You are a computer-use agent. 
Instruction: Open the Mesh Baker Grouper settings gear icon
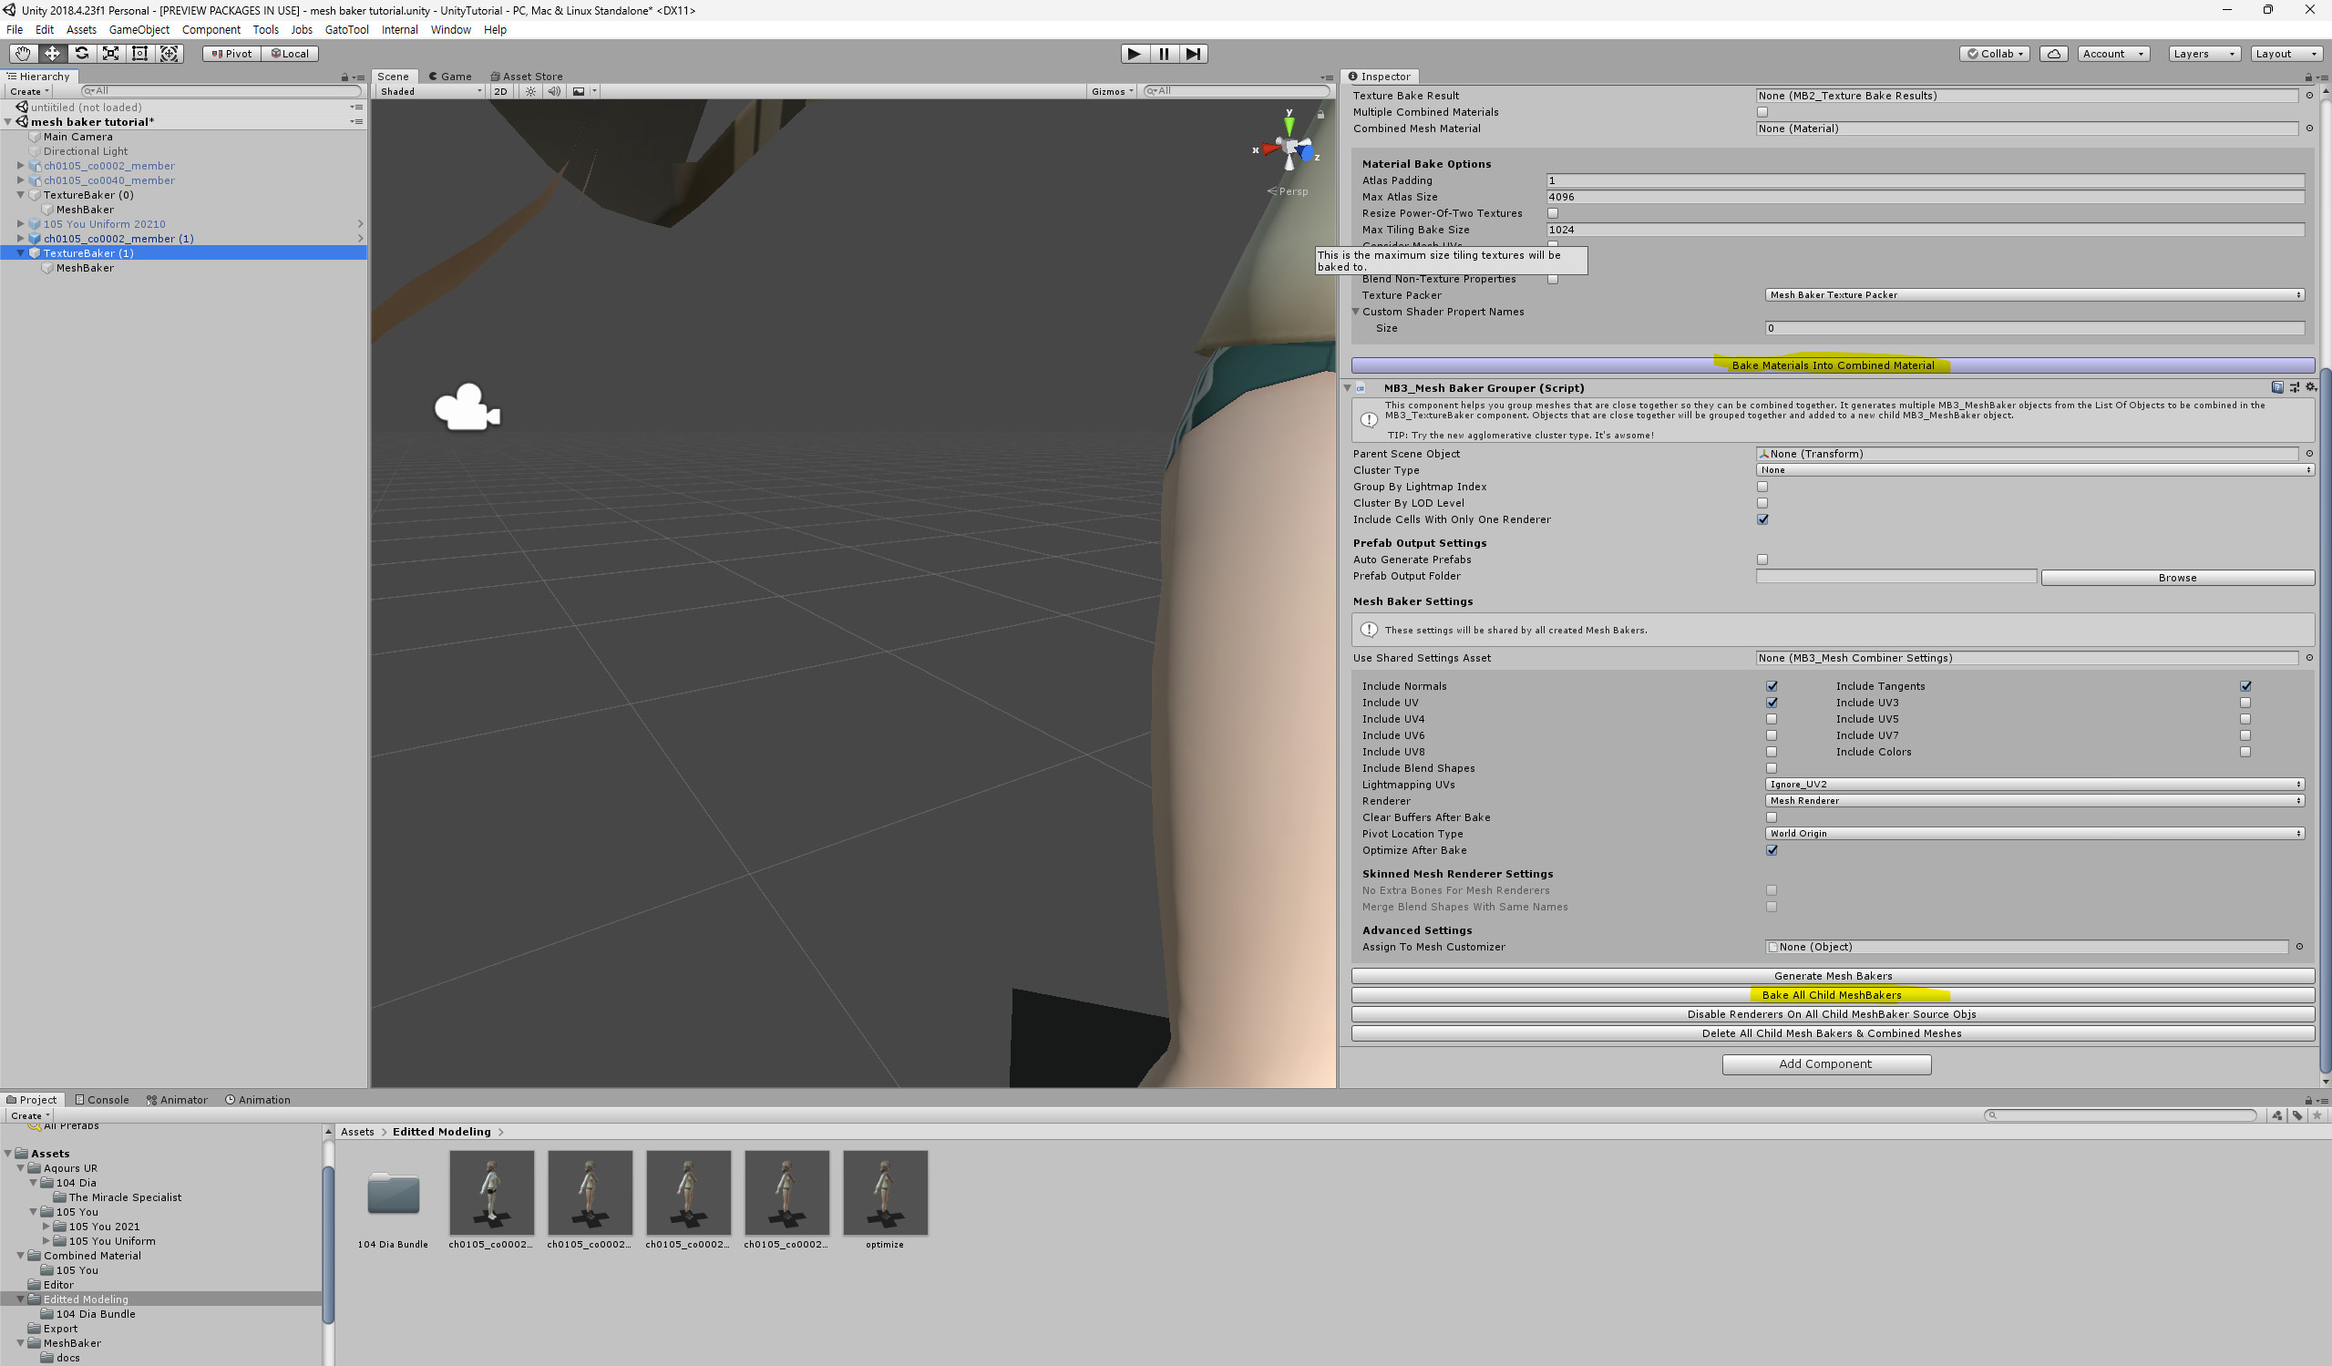click(2311, 388)
